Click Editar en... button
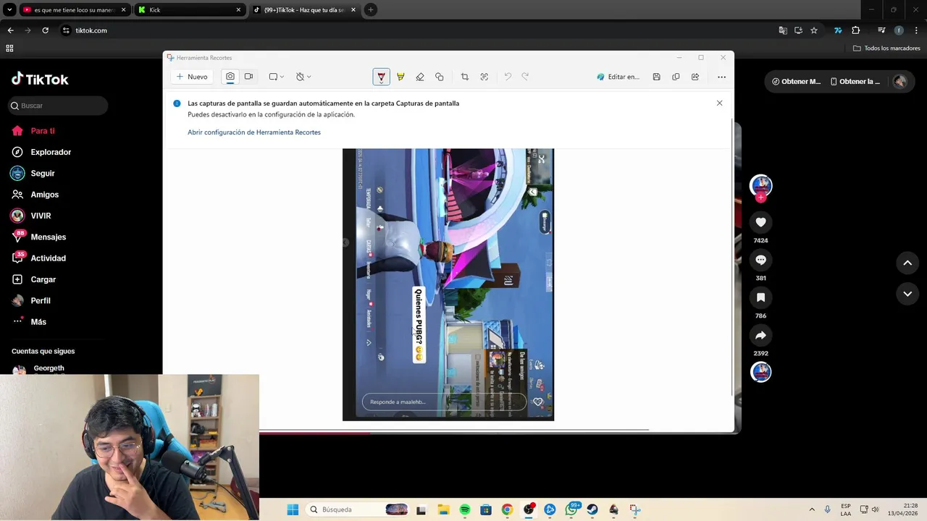The width and height of the screenshot is (927, 521). click(x=618, y=77)
